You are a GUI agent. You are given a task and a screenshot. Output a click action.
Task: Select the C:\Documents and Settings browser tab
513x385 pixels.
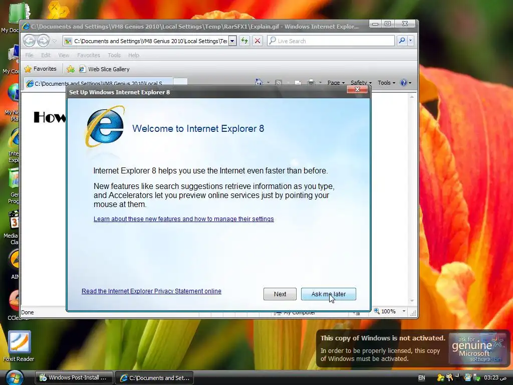click(x=98, y=83)
